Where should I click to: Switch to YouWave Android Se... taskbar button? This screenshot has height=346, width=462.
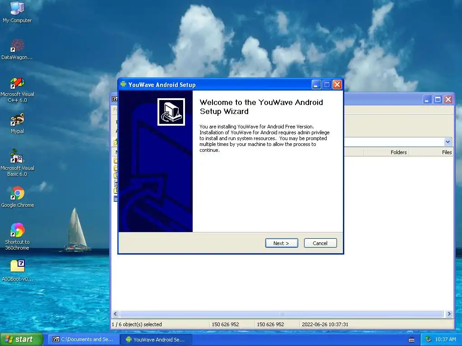(156, 339)
